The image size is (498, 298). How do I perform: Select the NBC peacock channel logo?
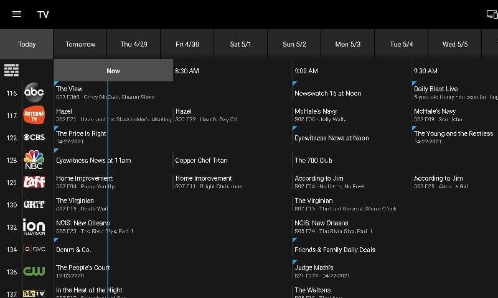pos(34,158)
